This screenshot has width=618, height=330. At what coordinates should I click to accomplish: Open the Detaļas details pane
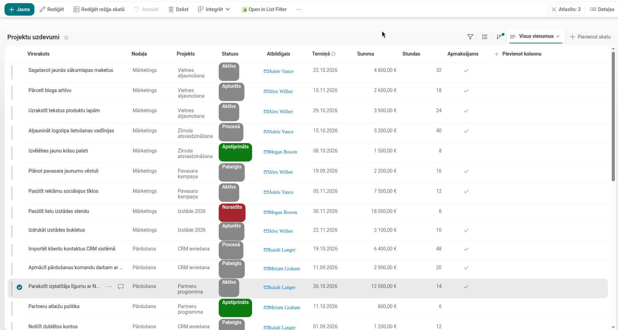602,9
